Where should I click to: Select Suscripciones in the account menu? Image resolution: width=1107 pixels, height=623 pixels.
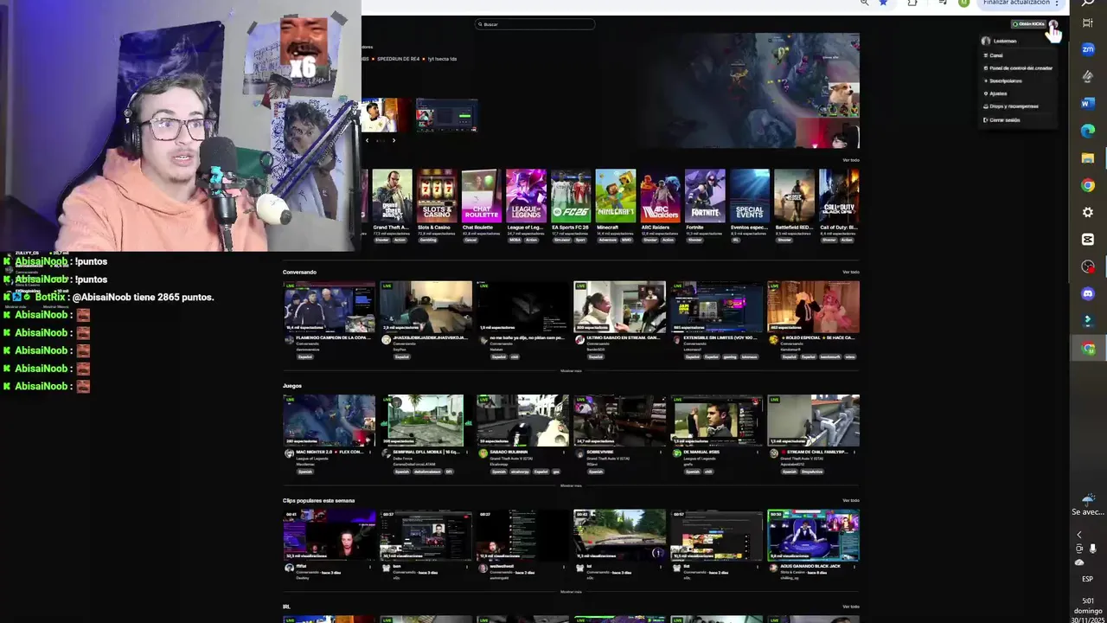[x=1003, y=80]
